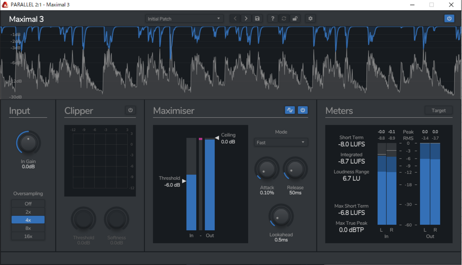Click the Maximiser Out level meter
The height and width of the screenshot is (265, 462).
[x=210, y=184]
